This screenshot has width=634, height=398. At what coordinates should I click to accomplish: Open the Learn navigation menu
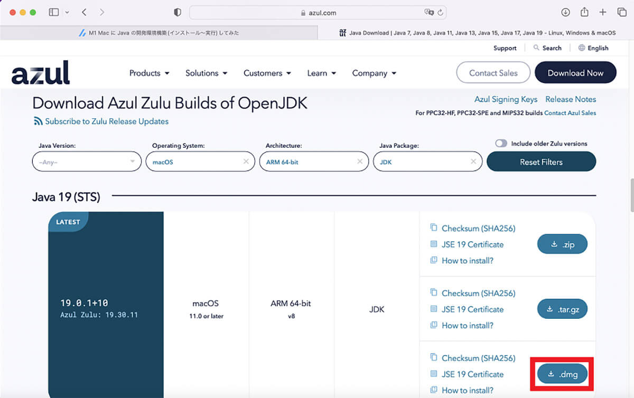coord(322,73)
